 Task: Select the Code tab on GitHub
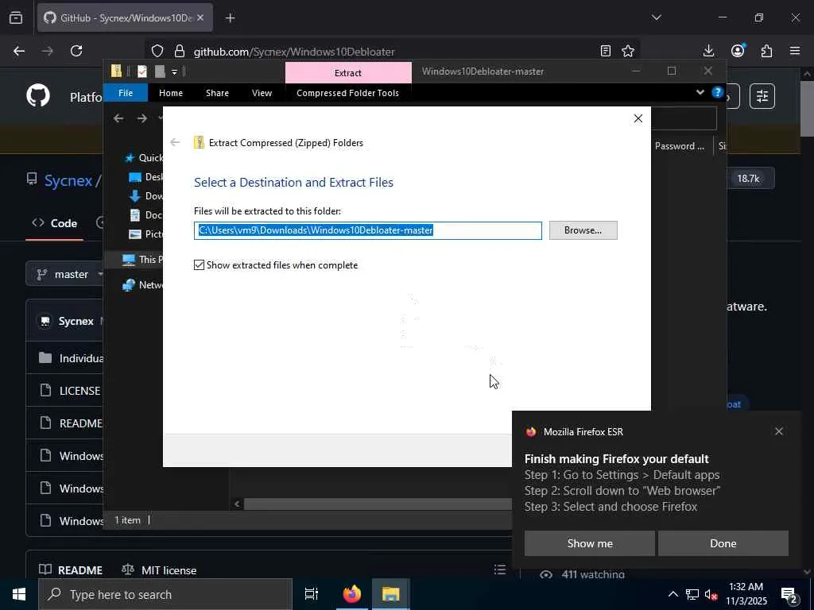tap(55, 223)
